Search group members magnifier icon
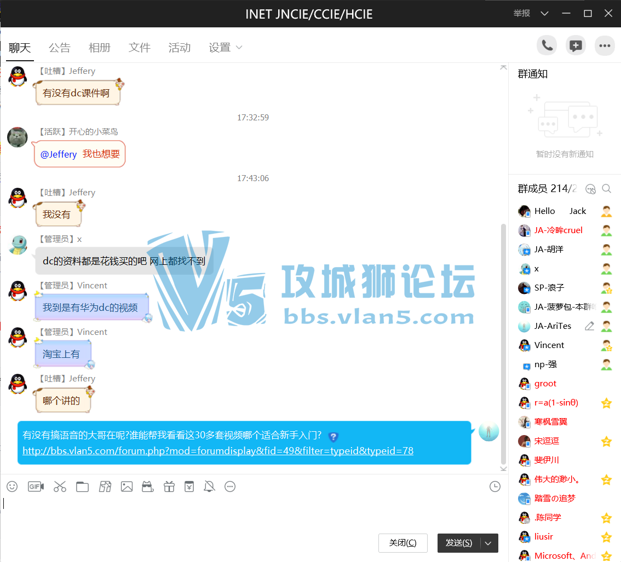This screenshot has width=621, height=562. click(606, 189)
